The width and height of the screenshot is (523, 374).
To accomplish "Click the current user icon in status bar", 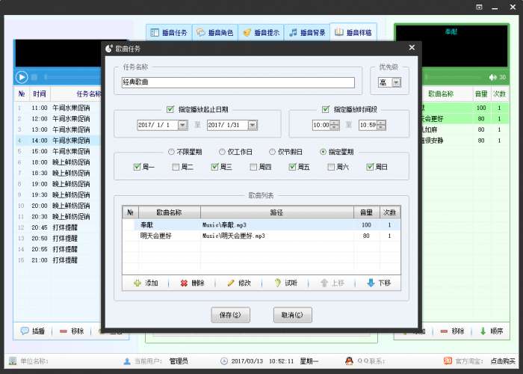I will click(x=127, y=361).
